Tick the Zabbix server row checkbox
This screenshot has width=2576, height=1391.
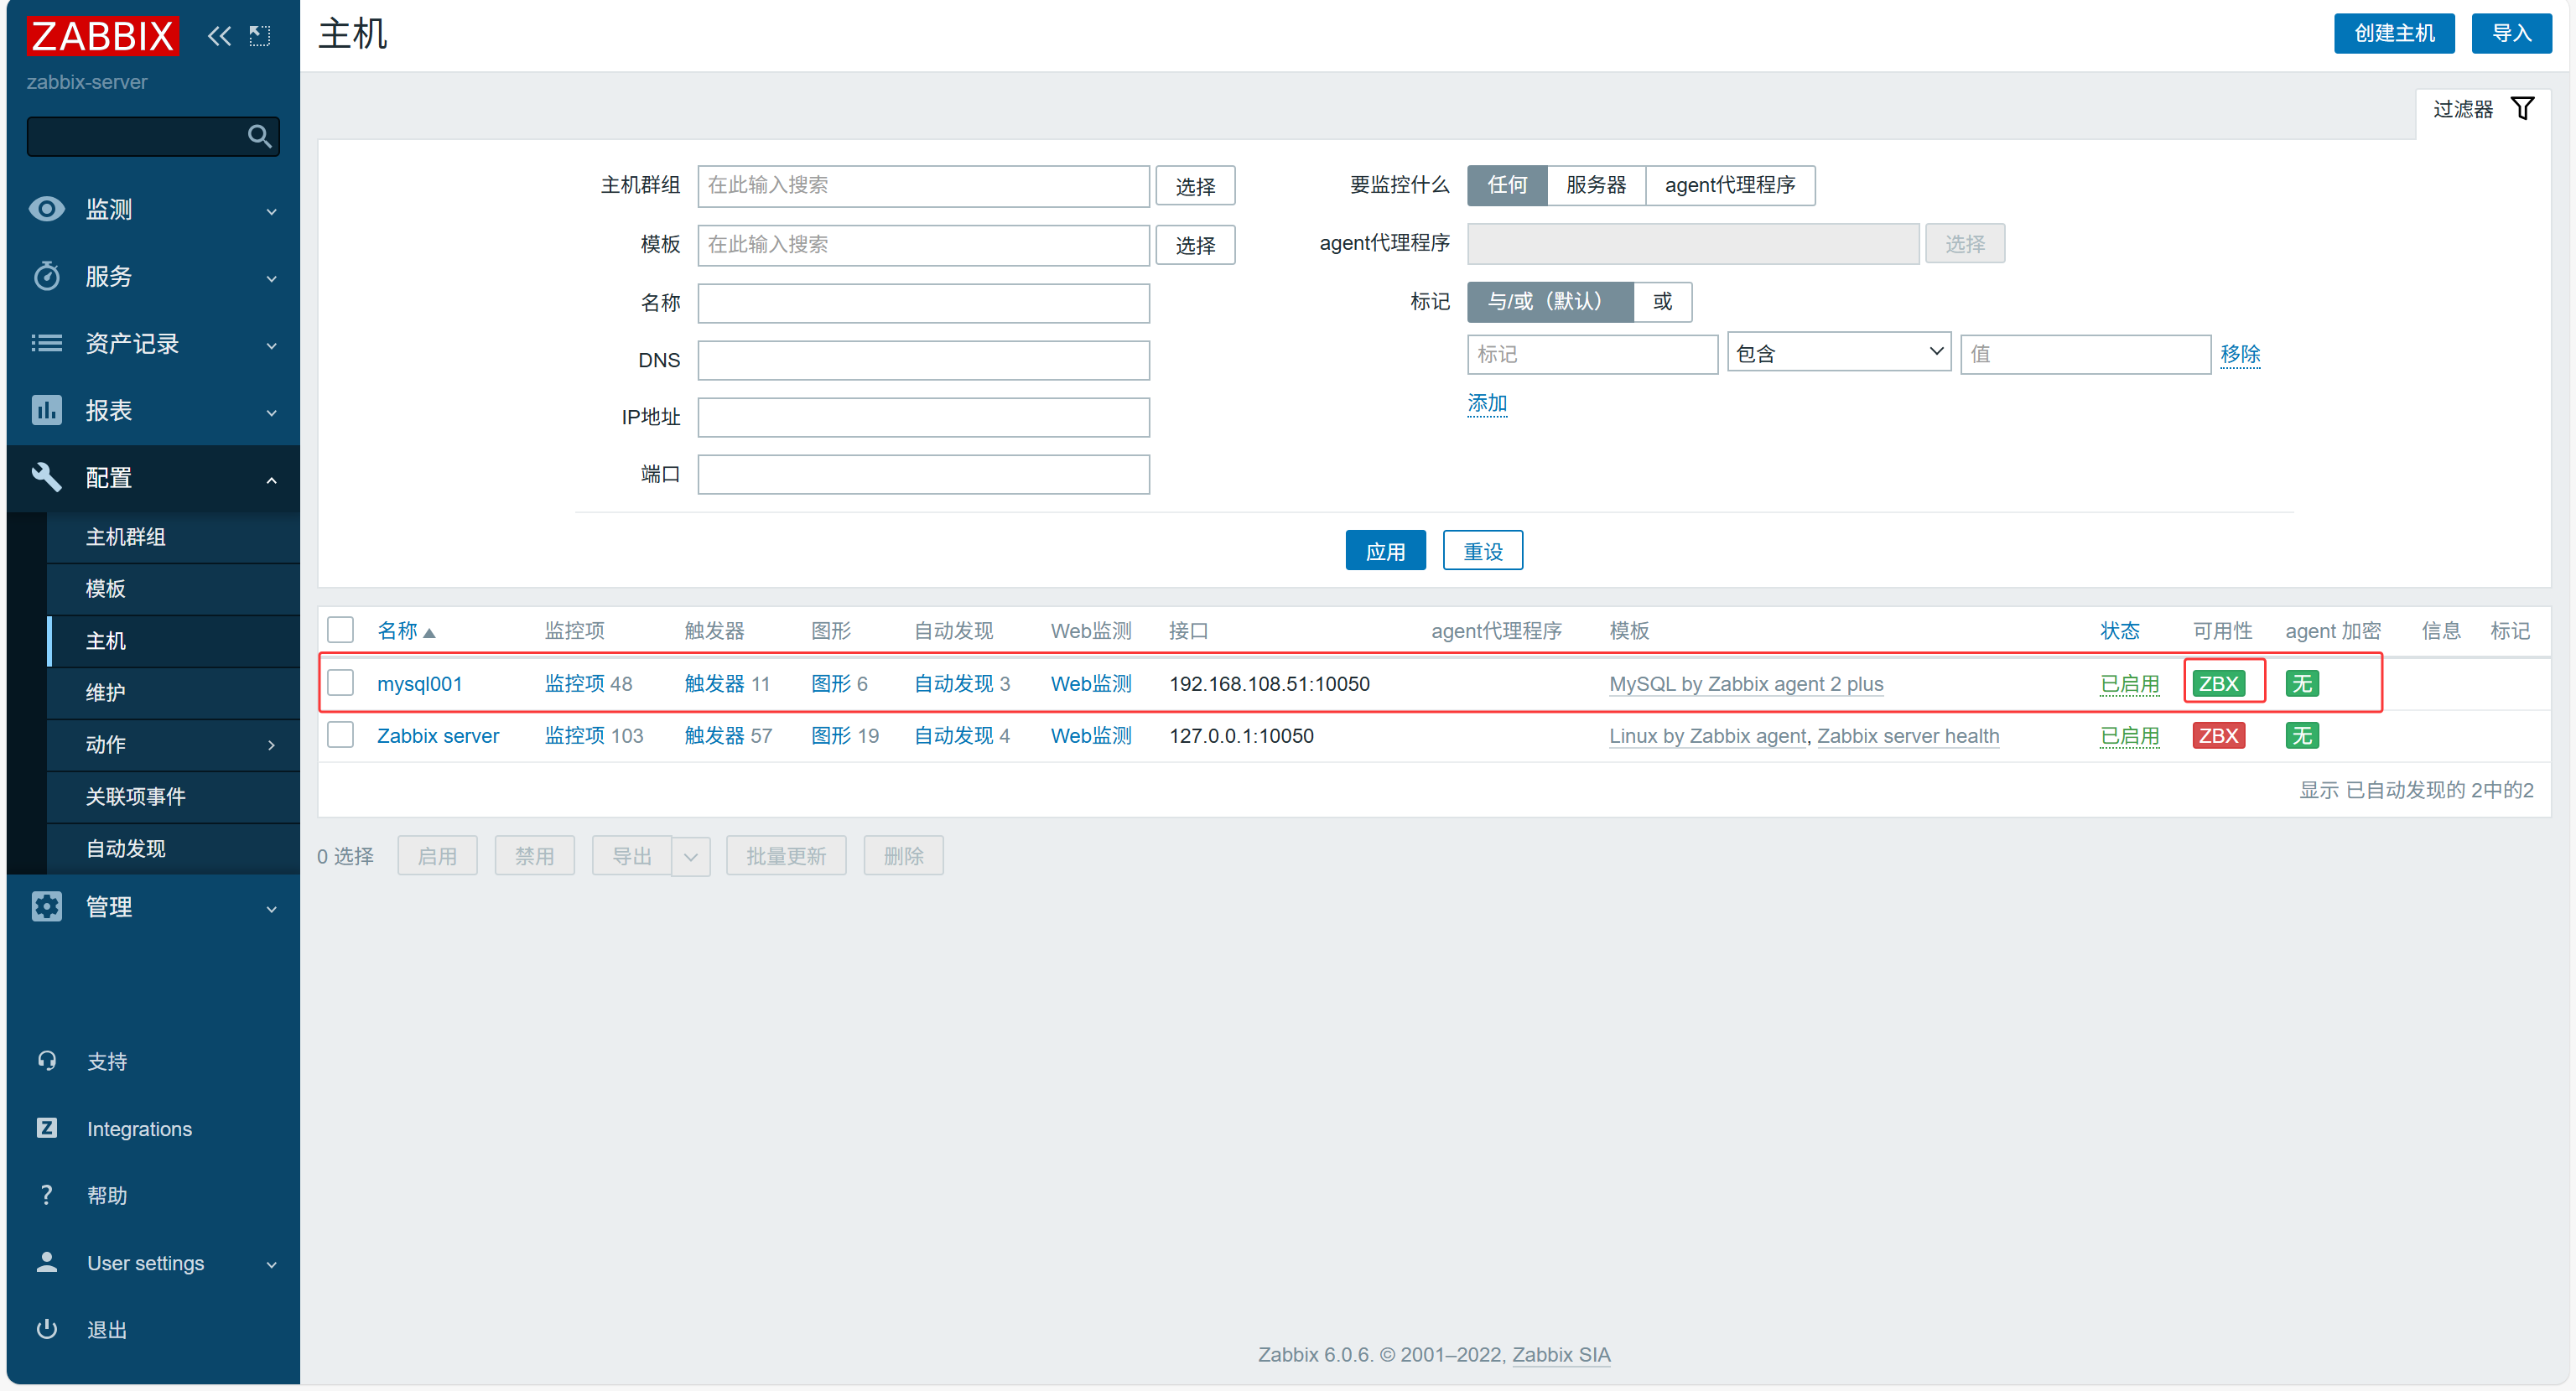tap(341, 734)
